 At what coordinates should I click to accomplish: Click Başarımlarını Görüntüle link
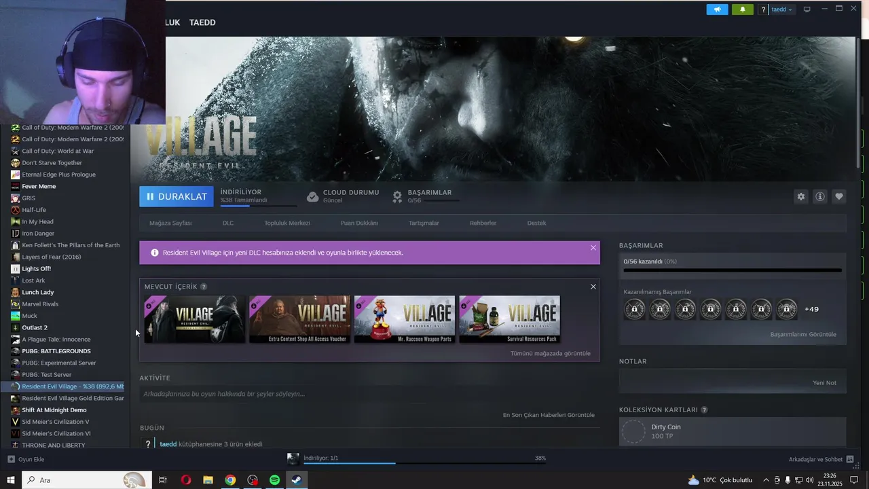[803, 334]
